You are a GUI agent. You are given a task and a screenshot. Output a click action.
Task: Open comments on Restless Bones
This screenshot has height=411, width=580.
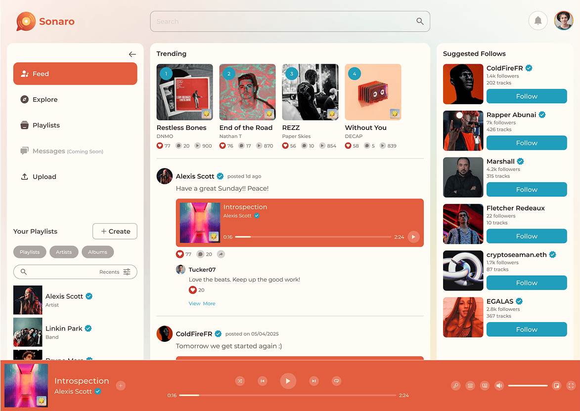click(x=178, y=146)
